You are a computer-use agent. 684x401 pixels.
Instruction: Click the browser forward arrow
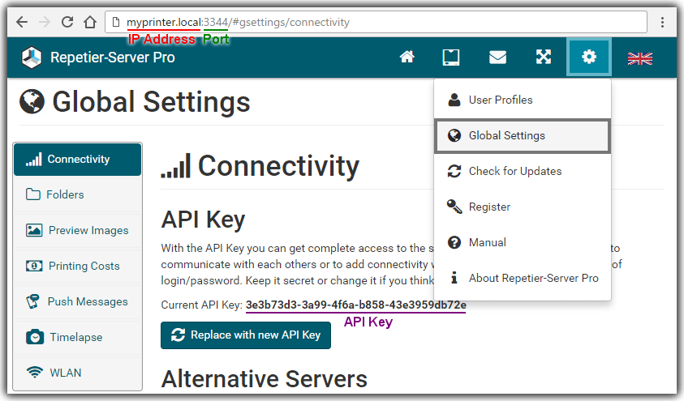pos(45,22)
